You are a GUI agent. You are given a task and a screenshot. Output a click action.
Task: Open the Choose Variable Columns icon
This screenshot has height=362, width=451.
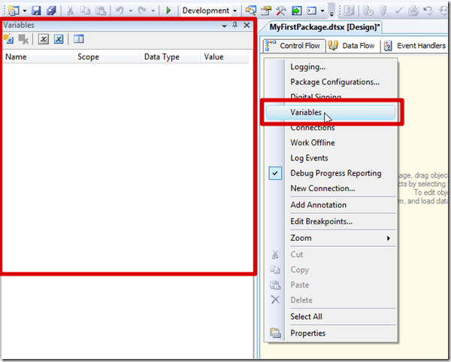tap(78, 39)
